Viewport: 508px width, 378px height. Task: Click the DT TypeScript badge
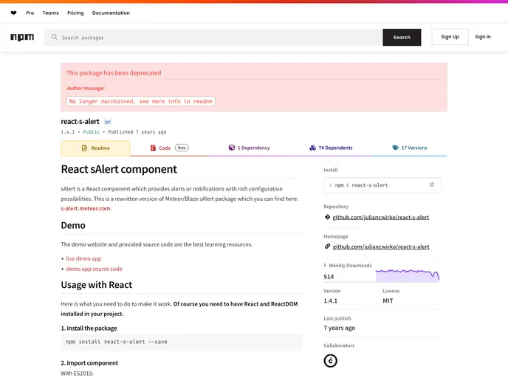pos(108,122)
